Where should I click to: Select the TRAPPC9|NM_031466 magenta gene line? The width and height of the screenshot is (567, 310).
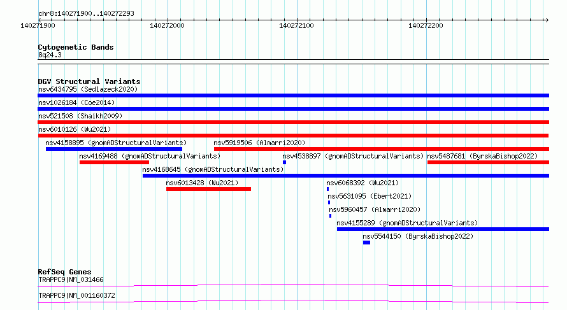tap(293, 286)
